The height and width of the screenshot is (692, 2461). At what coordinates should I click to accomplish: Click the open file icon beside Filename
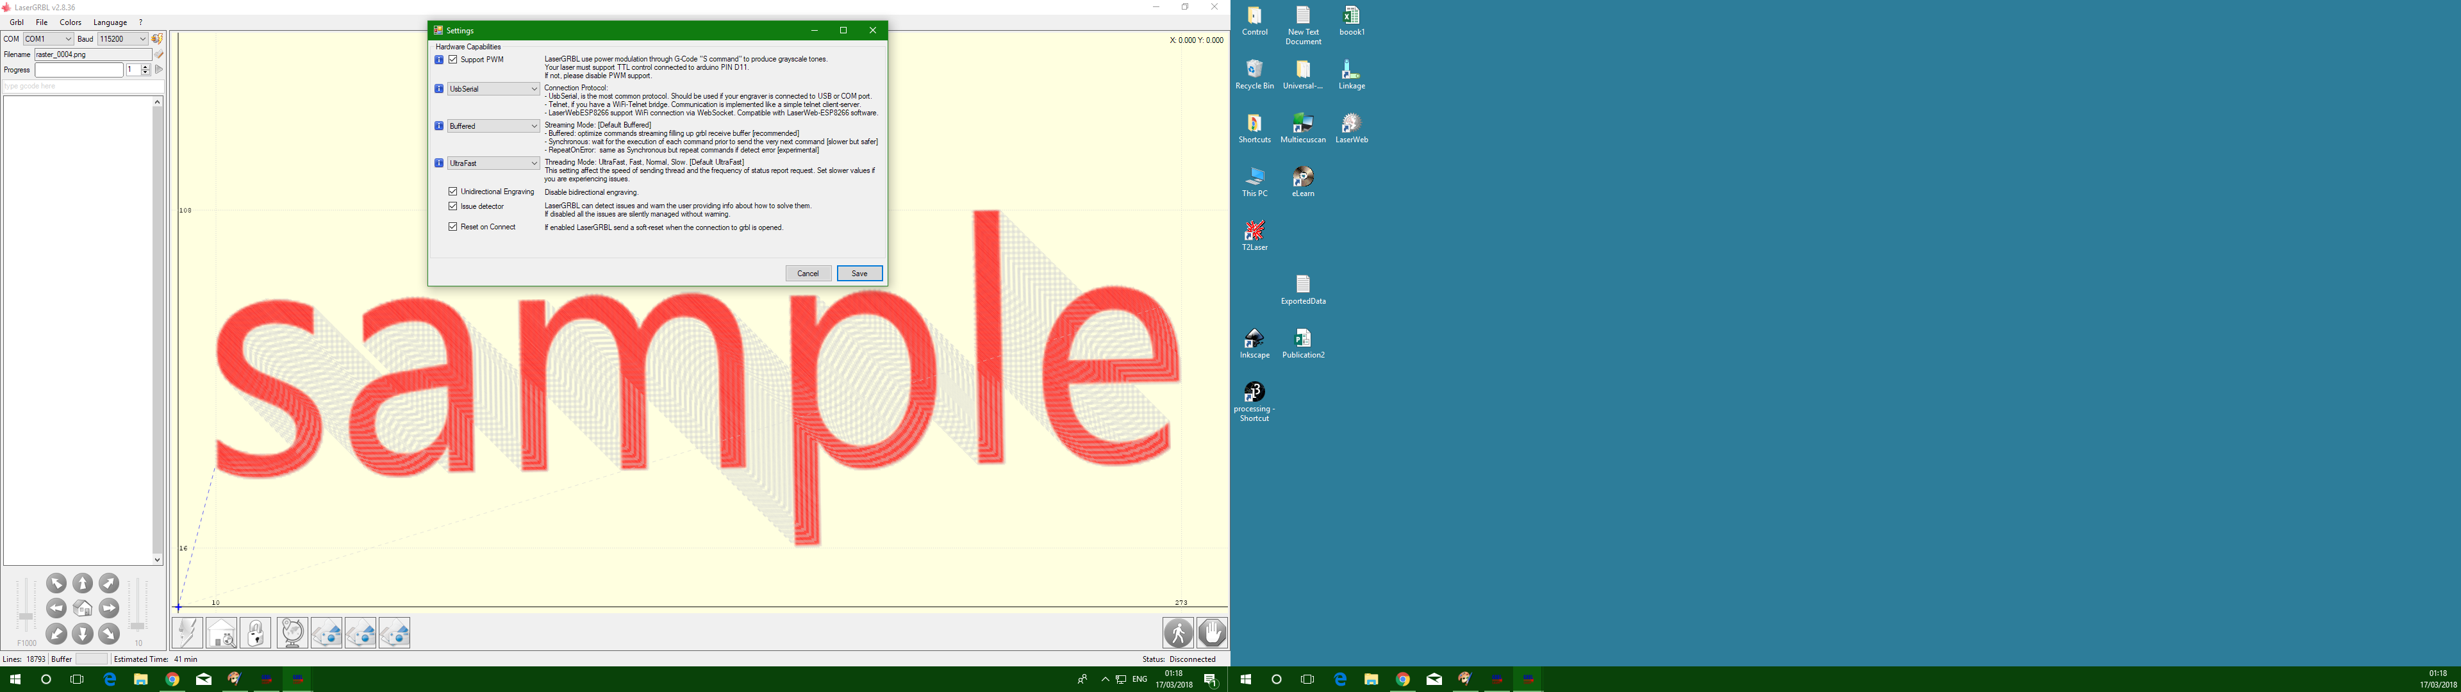tap(160, 54)
